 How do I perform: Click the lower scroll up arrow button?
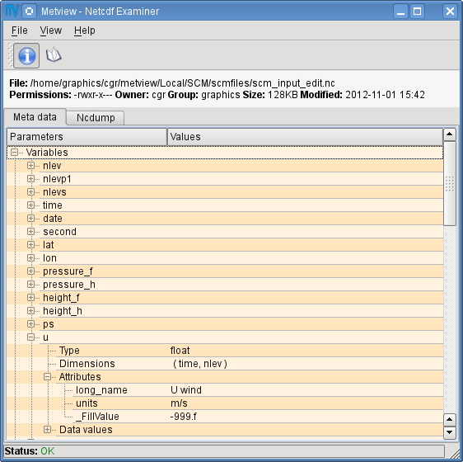(x=450, y=419)
